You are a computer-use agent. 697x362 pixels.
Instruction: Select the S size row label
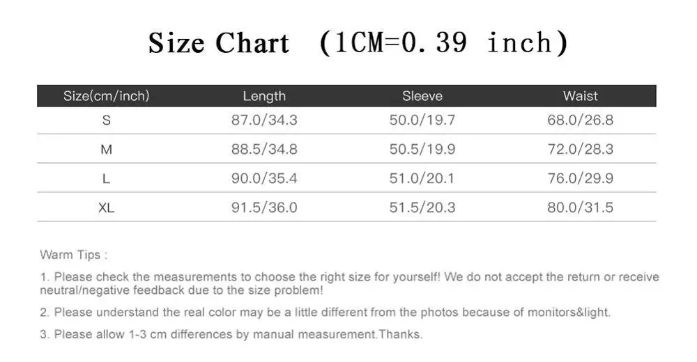(107, 120)
